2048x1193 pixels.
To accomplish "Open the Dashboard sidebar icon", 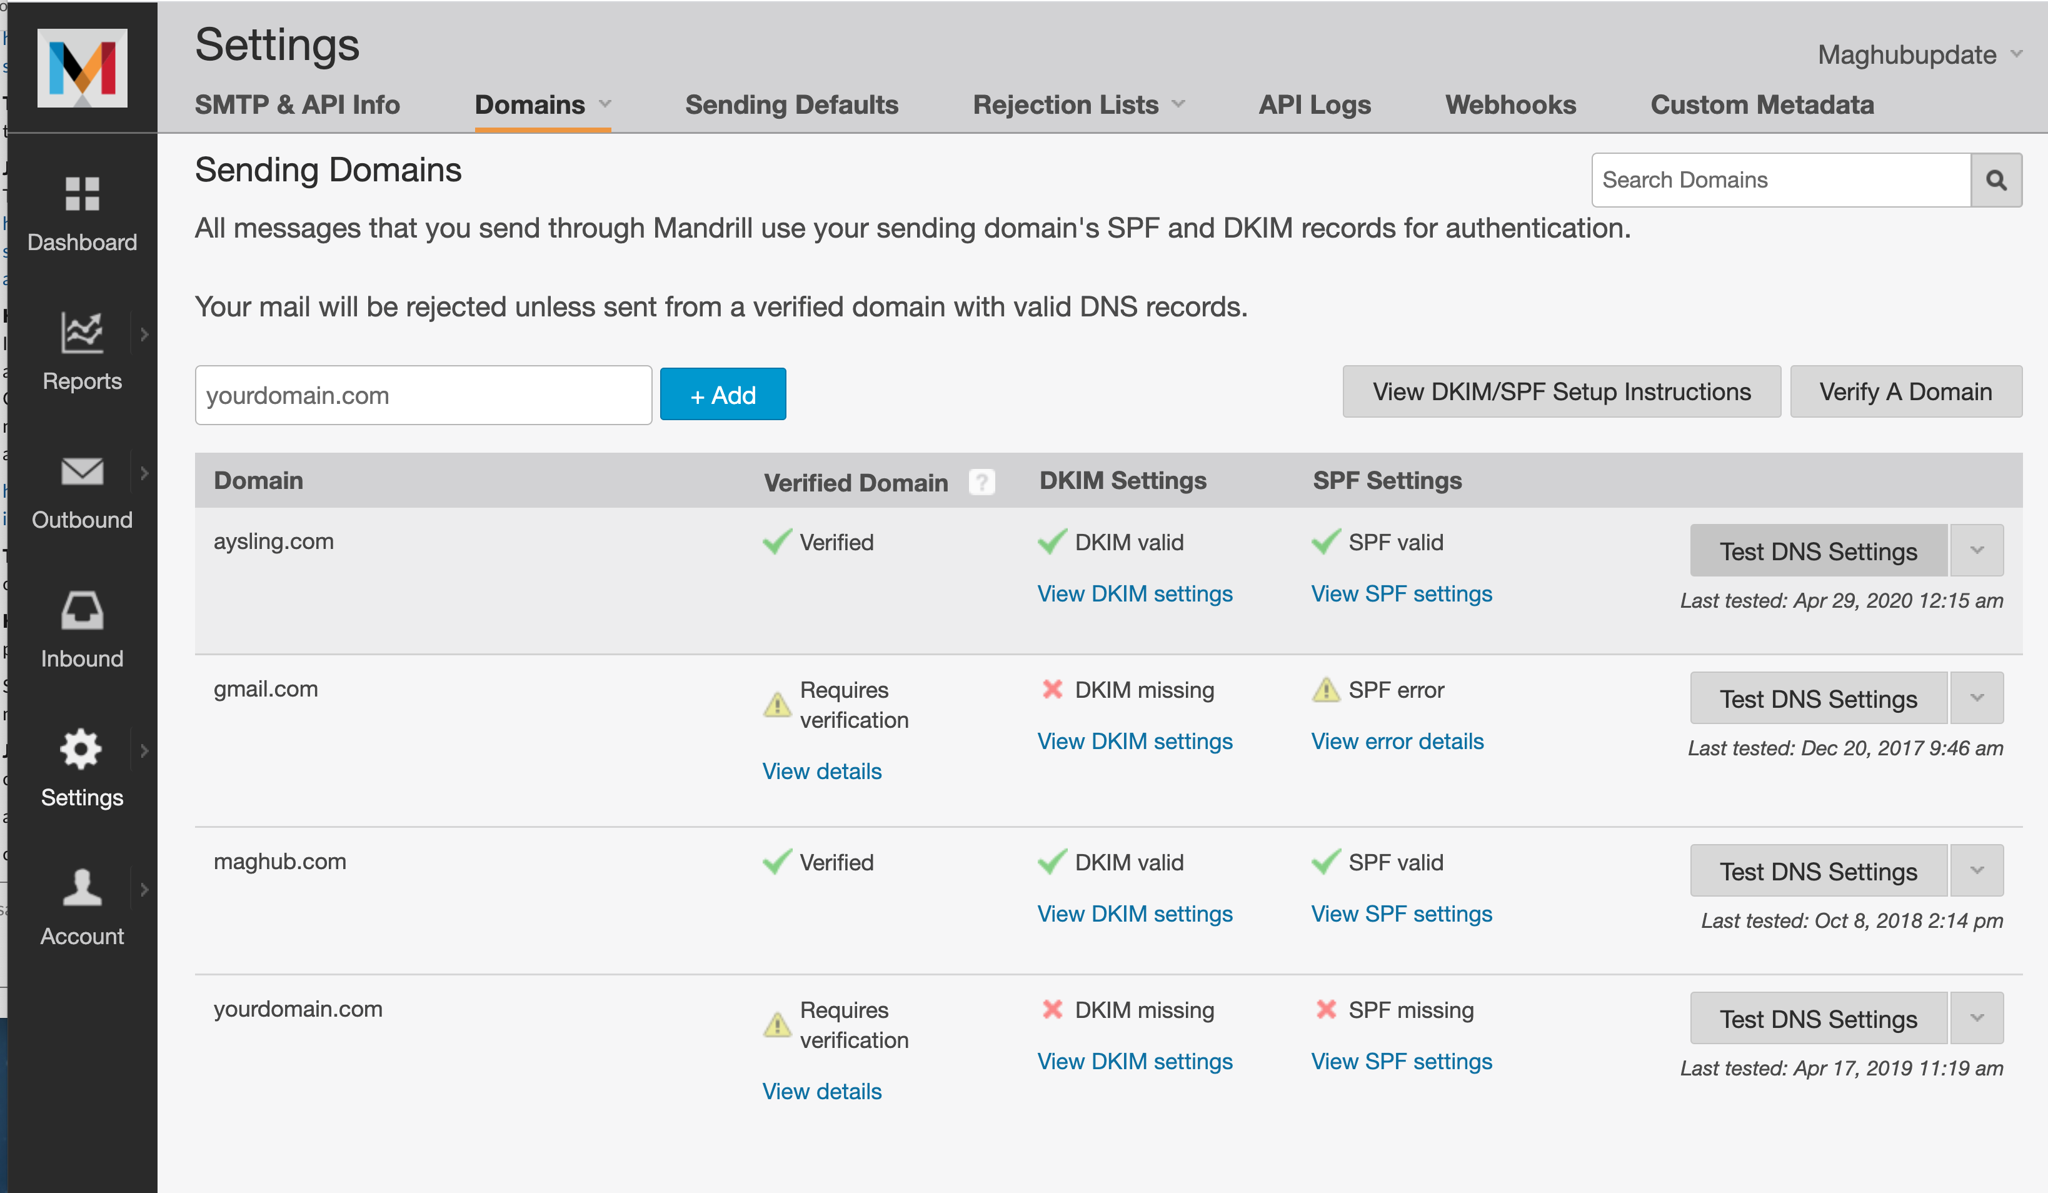I will [82, 194].
